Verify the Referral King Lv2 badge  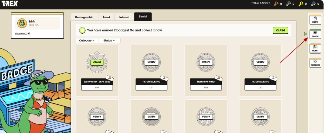[x=206, y=62]
